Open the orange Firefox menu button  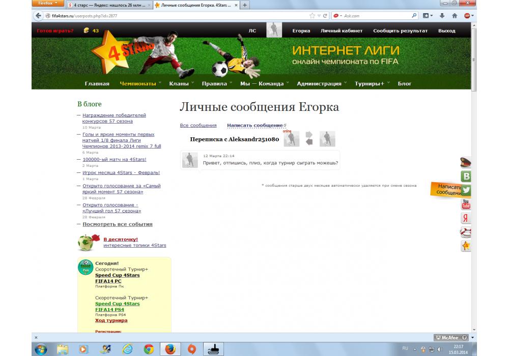click(48, 4)
